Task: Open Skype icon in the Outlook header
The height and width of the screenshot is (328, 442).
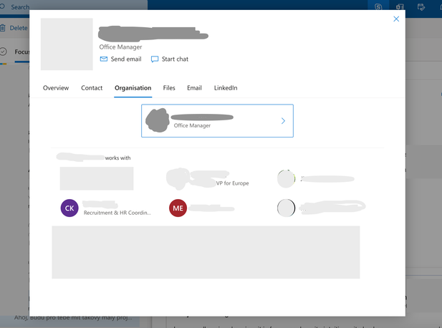Action: click(378, 6)
